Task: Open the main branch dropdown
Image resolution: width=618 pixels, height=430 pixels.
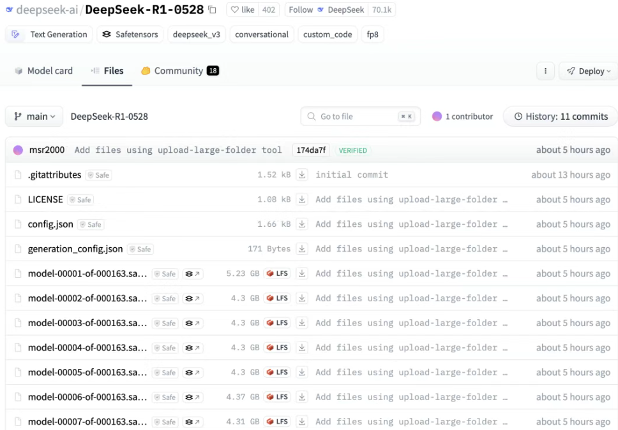Action: click(34, 117)
